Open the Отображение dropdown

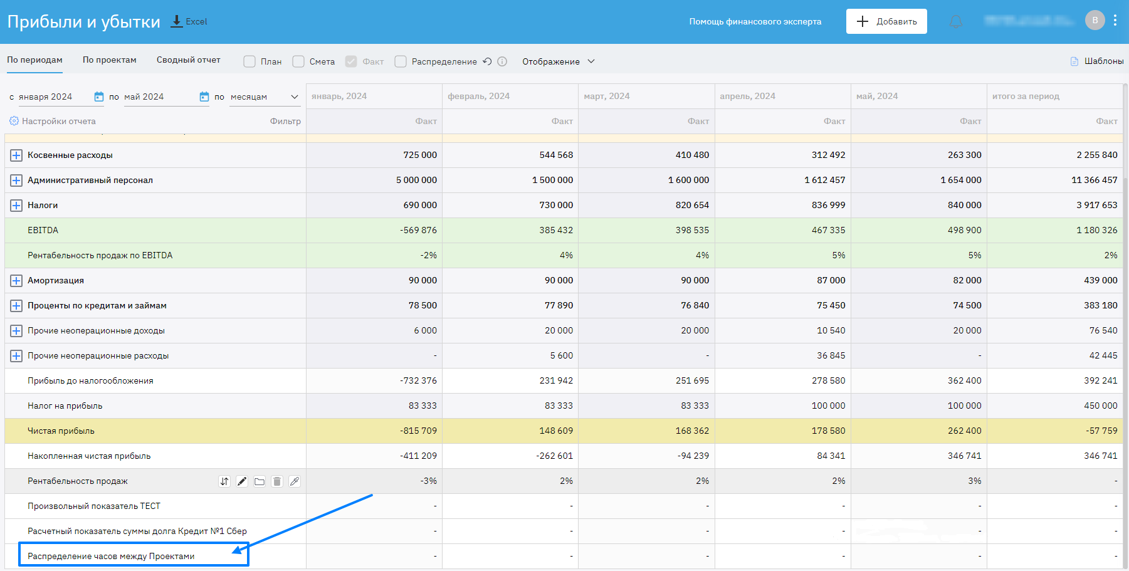pos(558,61)
